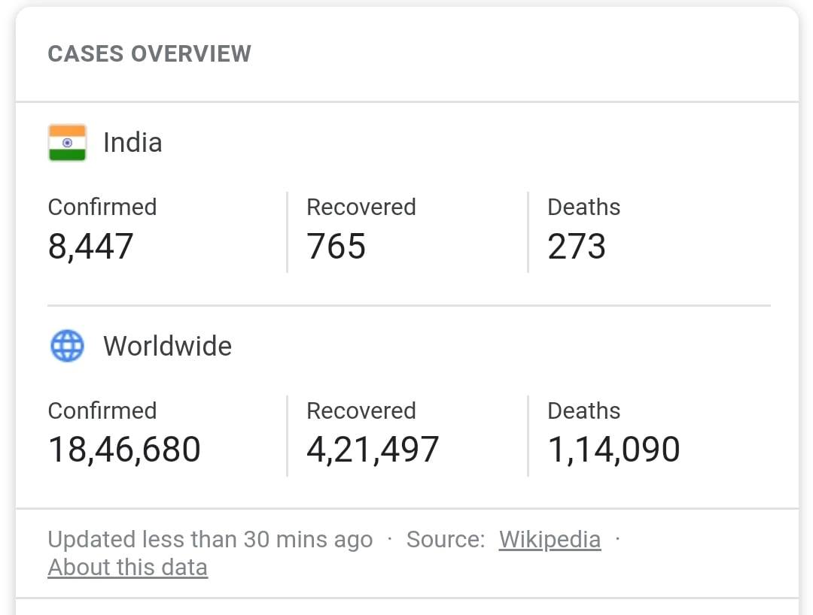813x615 pixels.
Task: Click the Worldwide globe icon
Action: click(x=67, y=346)
